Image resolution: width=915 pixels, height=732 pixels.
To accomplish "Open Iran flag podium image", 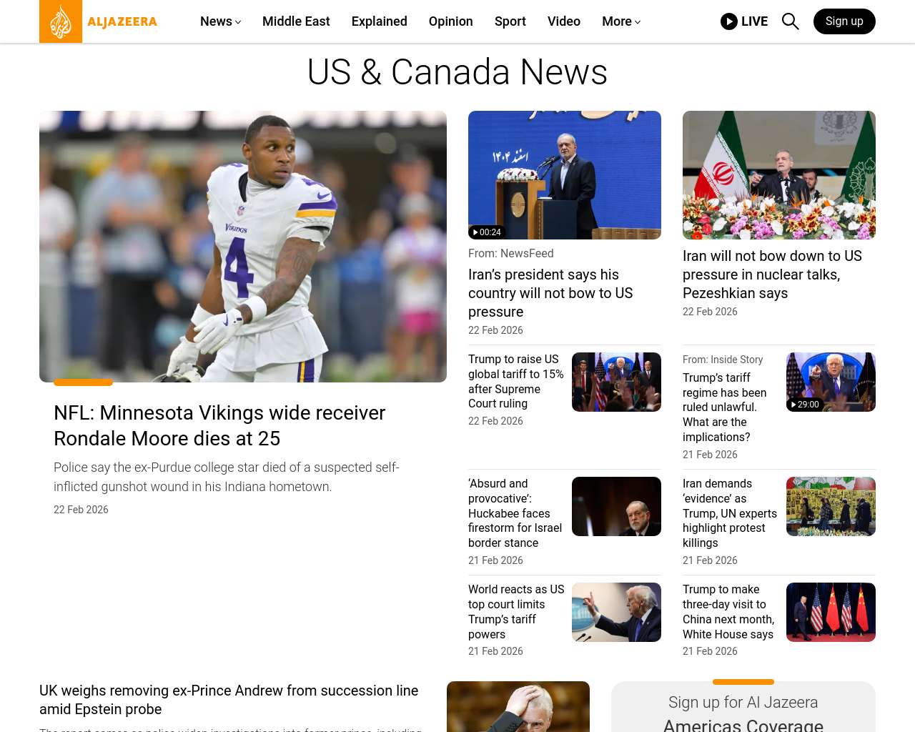I will 778,175.
